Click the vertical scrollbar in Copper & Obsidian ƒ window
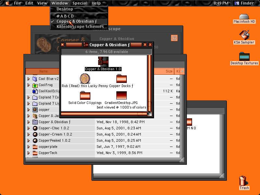 point(149,83)
